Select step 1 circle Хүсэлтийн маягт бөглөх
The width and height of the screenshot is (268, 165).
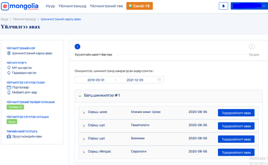click(77, 47)
